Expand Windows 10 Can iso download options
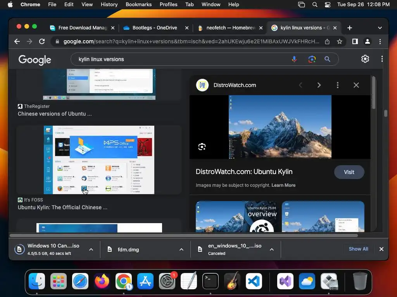The height and width of the screenshot is (297, 397). tap(91, 249)
